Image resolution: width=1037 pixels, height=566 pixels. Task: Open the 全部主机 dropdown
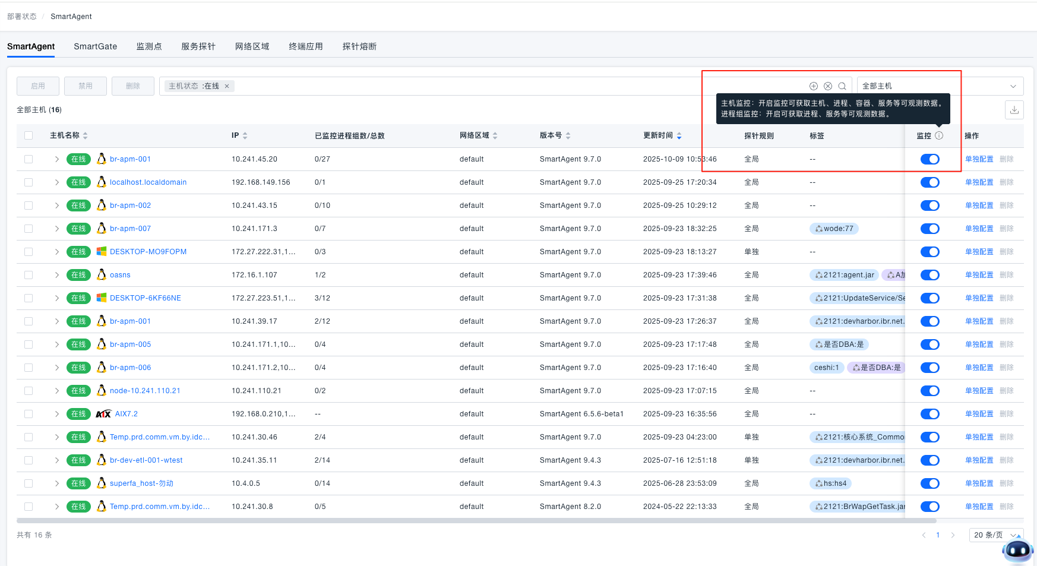click(x=940, y=86)
